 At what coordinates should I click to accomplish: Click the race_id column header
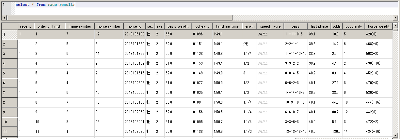(x=26, y=26)
